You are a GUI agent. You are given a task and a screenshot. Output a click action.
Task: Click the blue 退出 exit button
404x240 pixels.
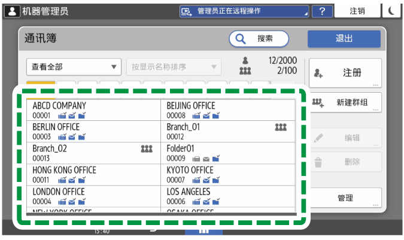[344, 38]
